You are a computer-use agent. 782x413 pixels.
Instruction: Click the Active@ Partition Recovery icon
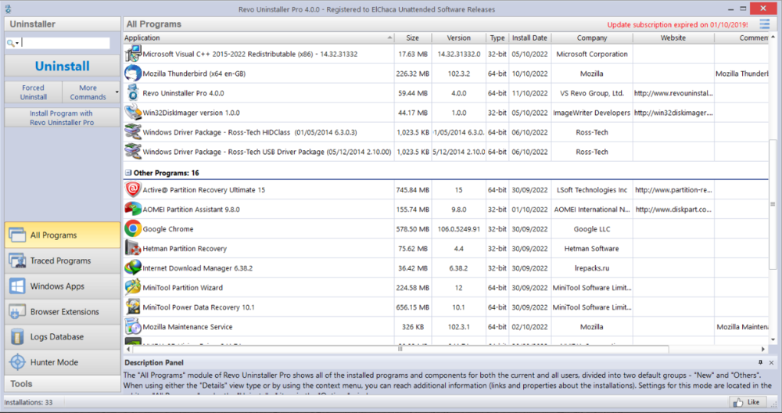point(132,190)
